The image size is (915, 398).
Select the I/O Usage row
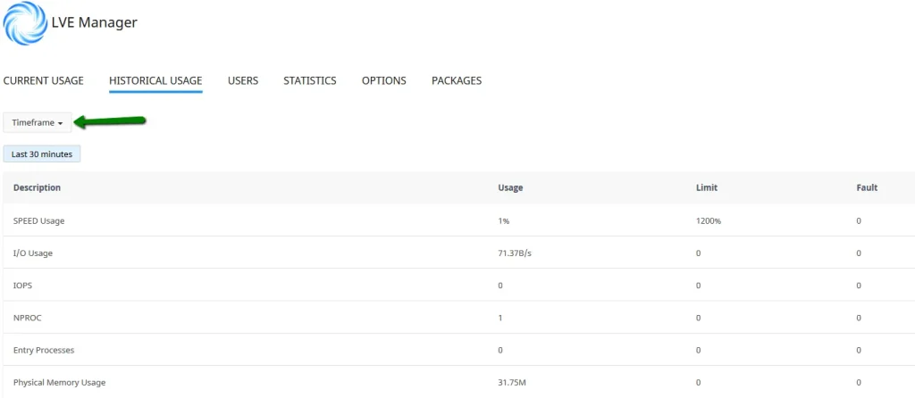click(33, 253)
